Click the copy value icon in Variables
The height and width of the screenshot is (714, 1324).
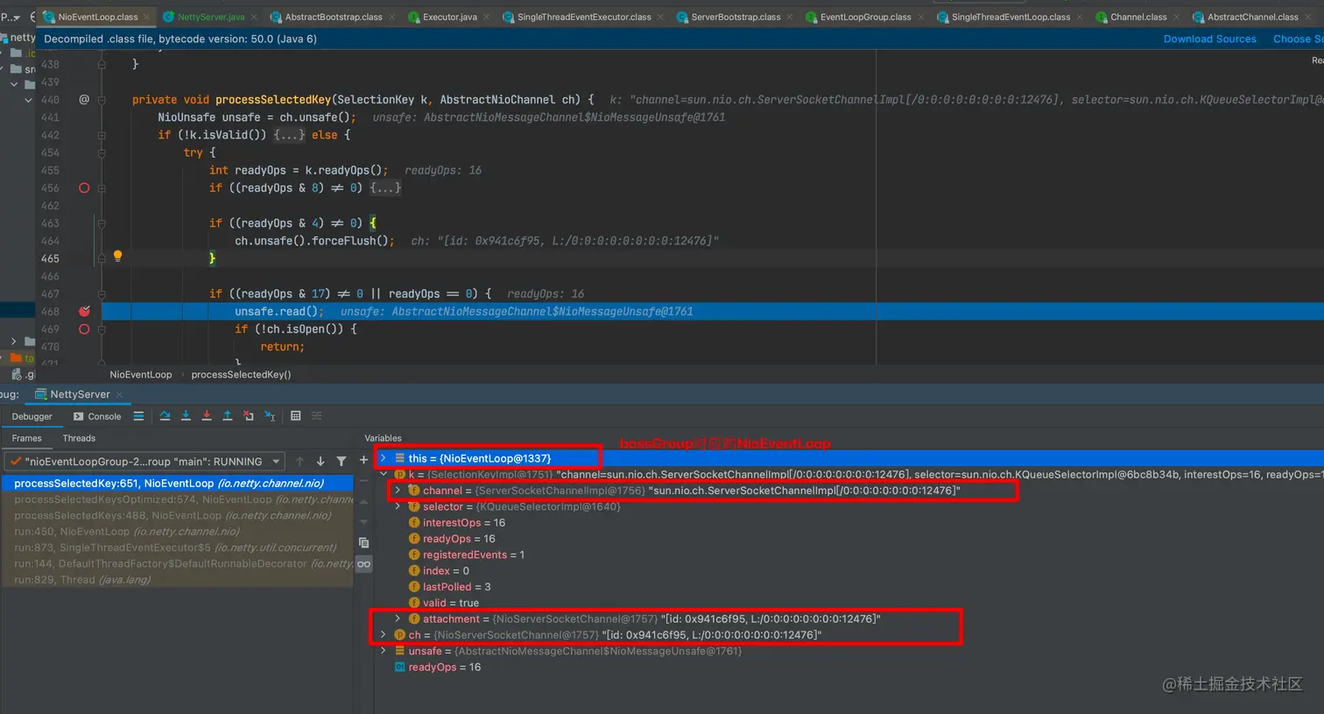363,543
